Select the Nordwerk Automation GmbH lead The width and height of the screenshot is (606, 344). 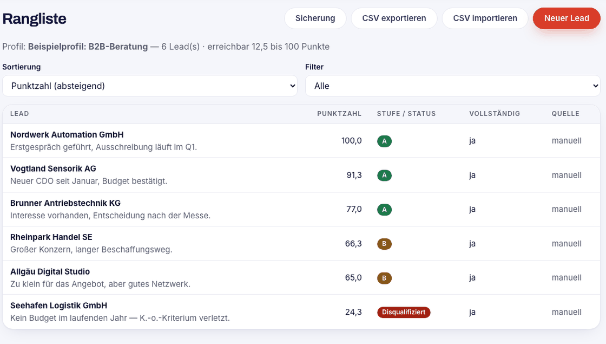pos(67,135)
